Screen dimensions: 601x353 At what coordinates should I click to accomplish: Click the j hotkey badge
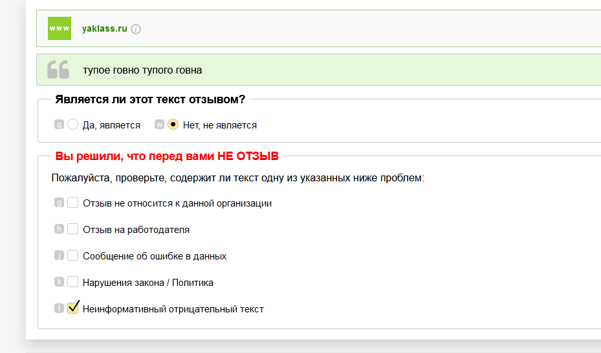pos(59,256)
